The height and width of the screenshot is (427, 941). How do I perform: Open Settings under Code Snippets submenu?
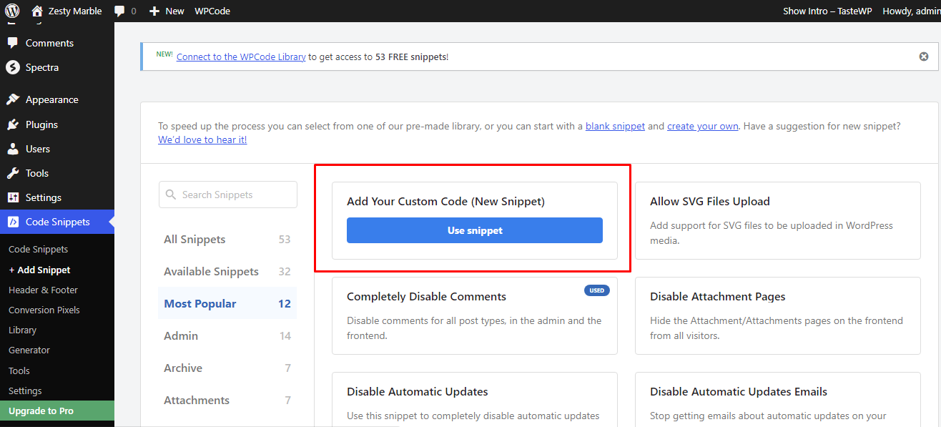pyautogui.click(x=25, y=391)
